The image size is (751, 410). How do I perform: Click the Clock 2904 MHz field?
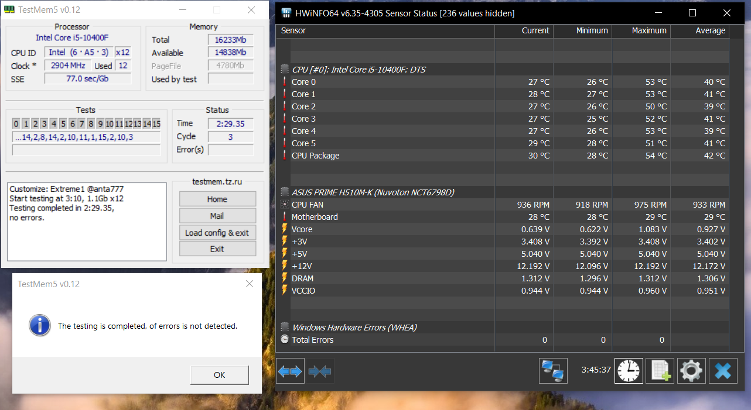click(x=68, y=66)
